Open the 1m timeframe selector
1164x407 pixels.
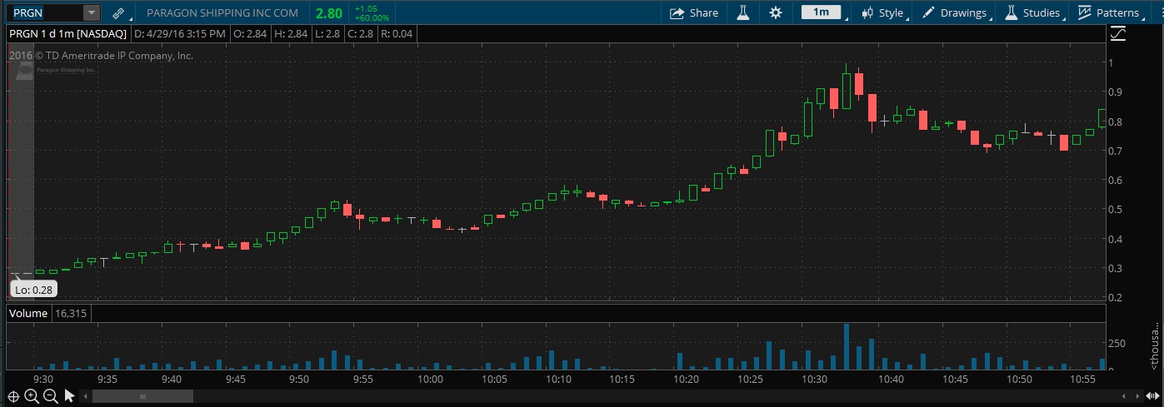point(822,12)
